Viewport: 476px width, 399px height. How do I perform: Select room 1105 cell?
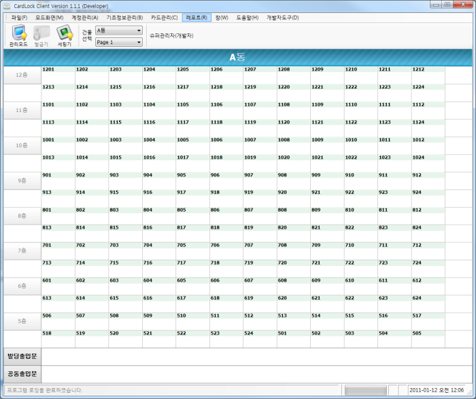(192, 111)
